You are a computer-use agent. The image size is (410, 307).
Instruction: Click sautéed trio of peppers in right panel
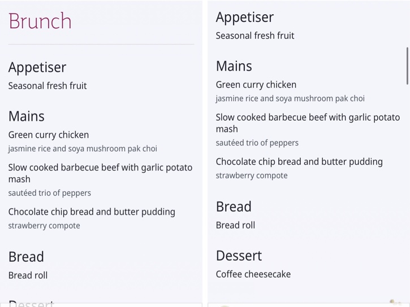point(257,143)
